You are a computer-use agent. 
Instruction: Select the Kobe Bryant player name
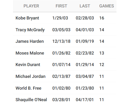click(27, 18)
